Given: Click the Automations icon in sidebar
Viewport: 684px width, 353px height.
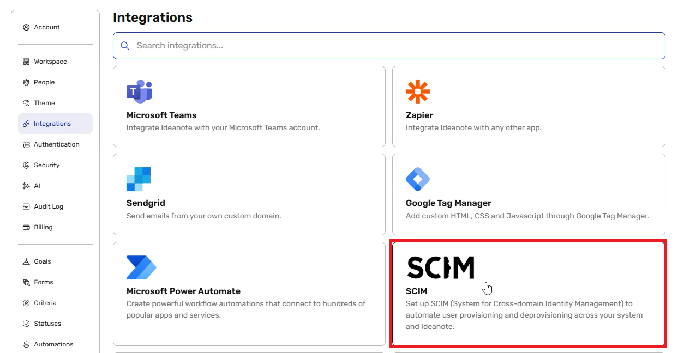Looking at the screenshot, I should (x=26, y=344).
